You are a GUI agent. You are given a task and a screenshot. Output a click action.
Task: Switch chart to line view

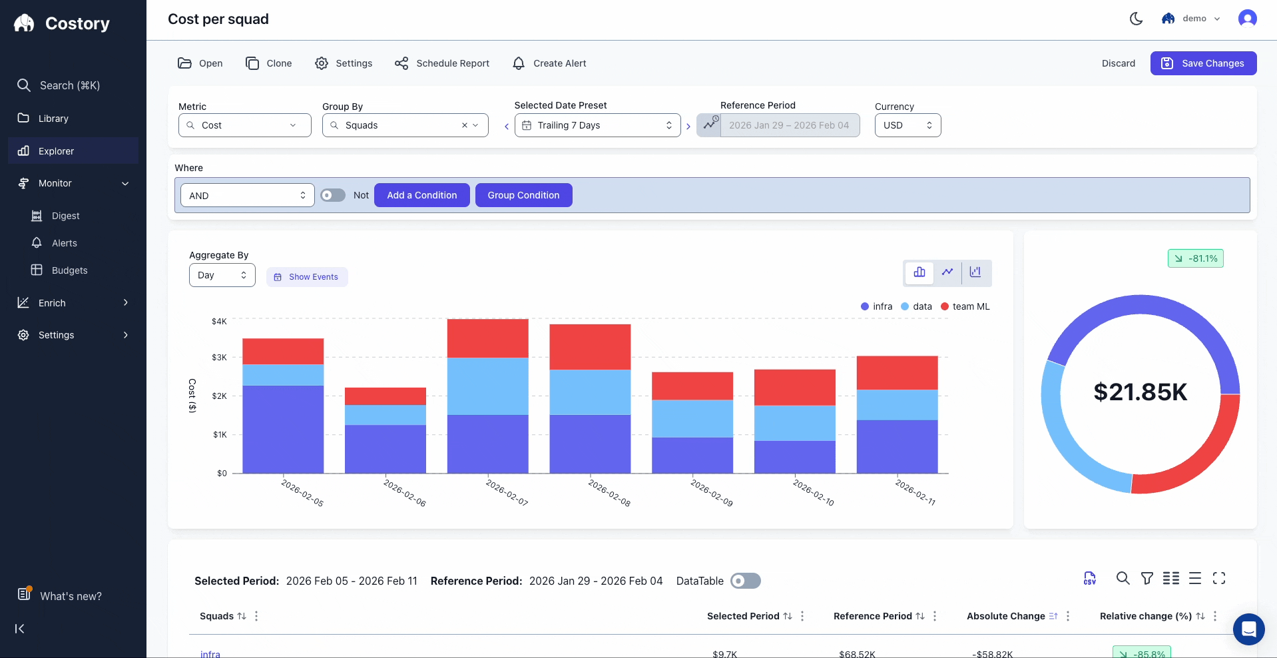(947, 272)
